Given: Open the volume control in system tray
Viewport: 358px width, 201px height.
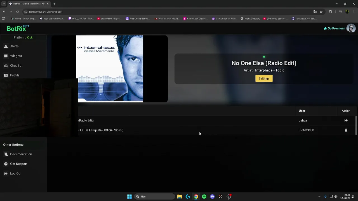Looking at the screenshot, I should pos(336,197).
